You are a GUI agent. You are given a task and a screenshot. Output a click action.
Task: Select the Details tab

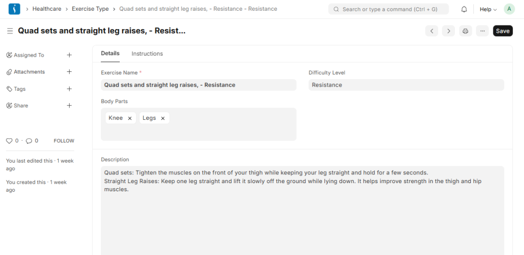[x=110, y=54]
